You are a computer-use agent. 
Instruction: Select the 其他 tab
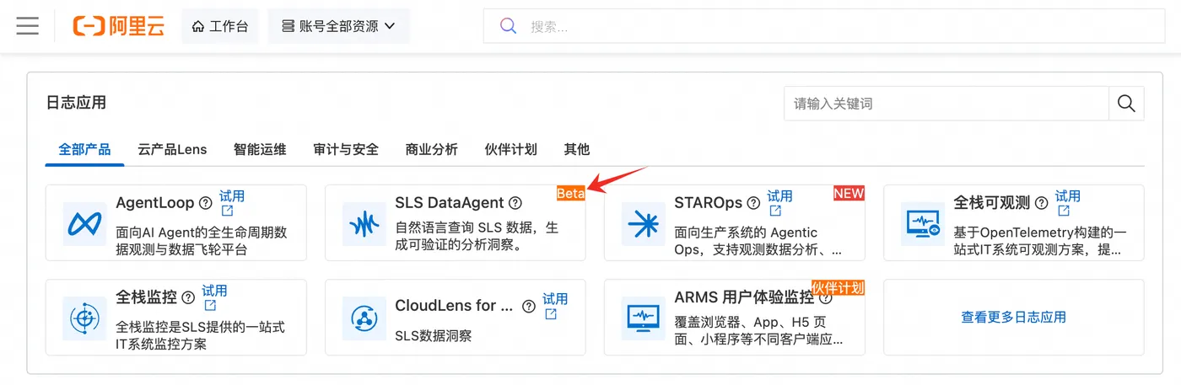(x=577, y=149)
